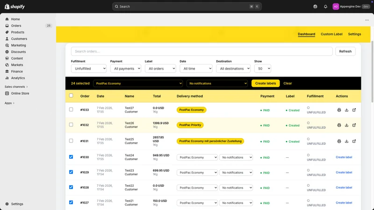Download label for order #1033
The height and width of the screenshot is (210, 374).
(x=346, y=110)
